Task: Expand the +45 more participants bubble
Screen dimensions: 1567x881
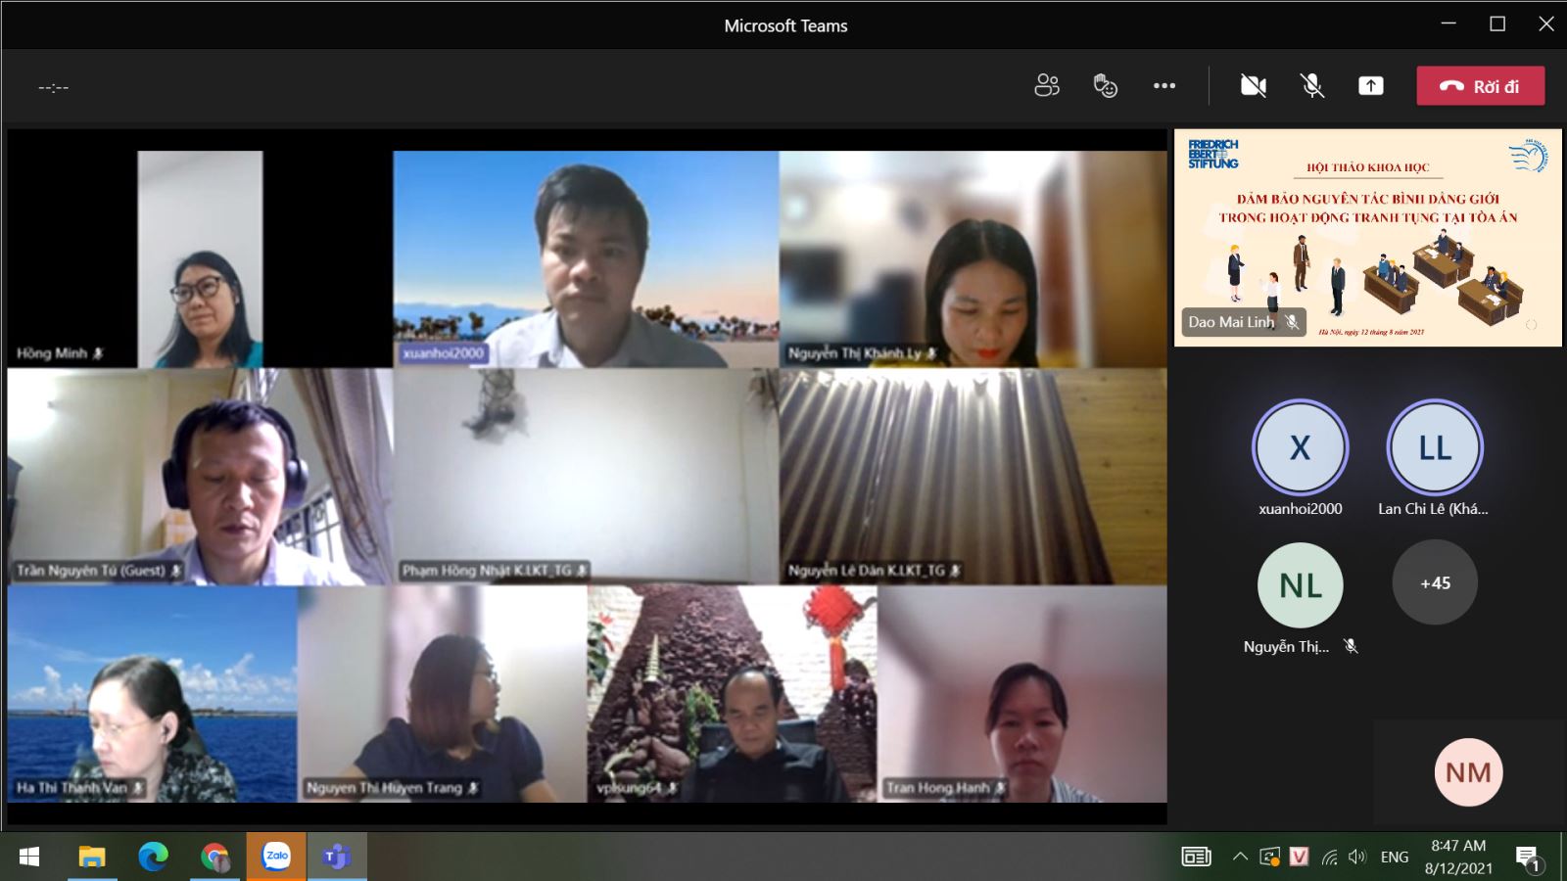Action: pyautogui.click(x=1435, y=583)
